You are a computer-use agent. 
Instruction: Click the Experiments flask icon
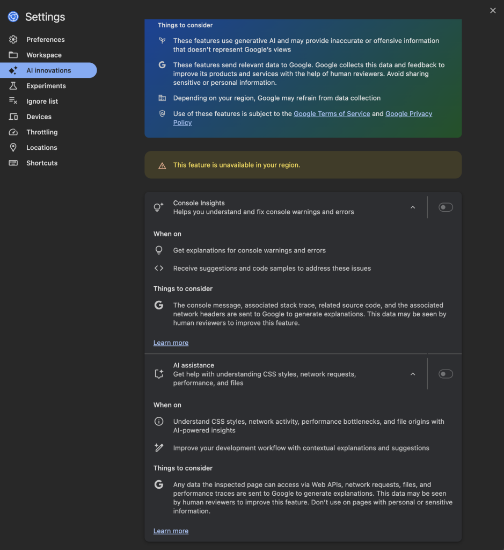(x=13, y=86)
